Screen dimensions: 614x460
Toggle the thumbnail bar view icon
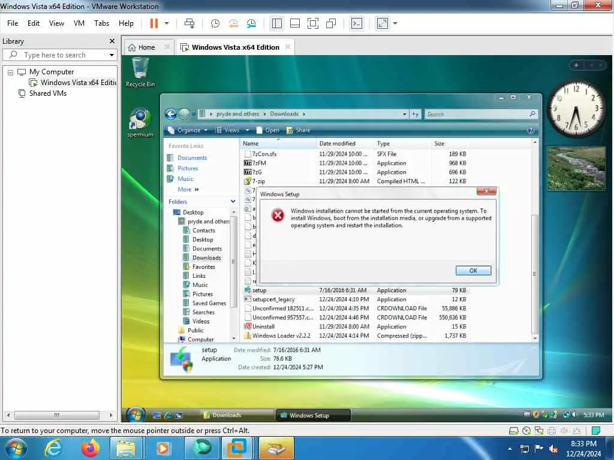point(295,23)
